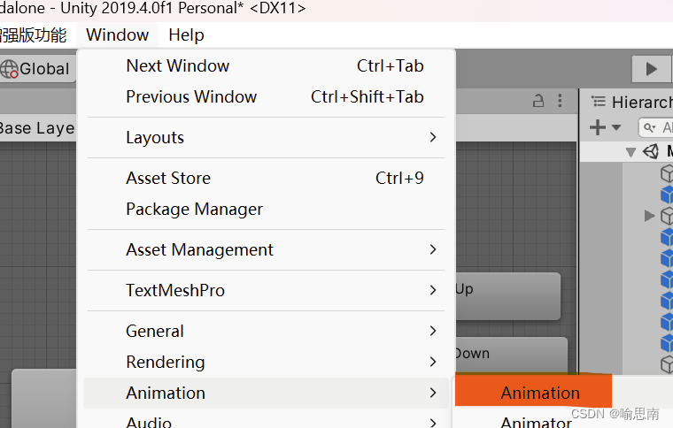Click the TextMeshPro chevron arrow

pyautogui.click(x=433, y=290)
